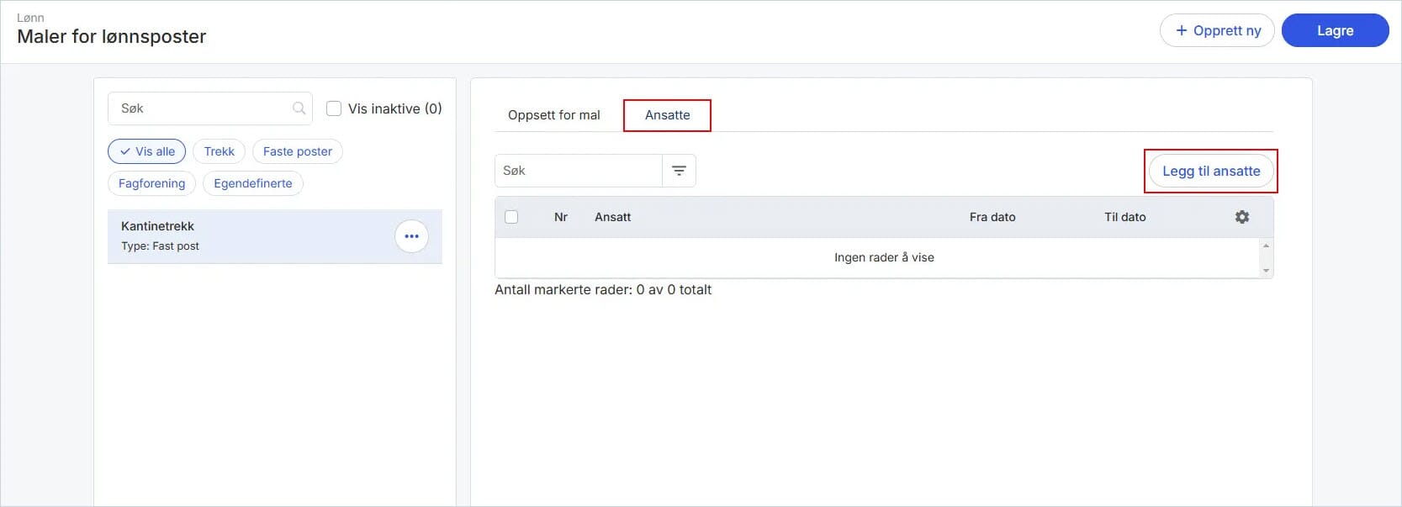Switch to the Ansatte tab
Viewport: 1402px width, 507px height.
667,115
